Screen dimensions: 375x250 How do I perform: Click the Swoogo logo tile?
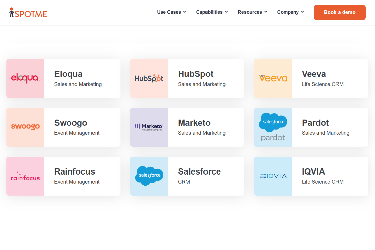tap(25, 127)
